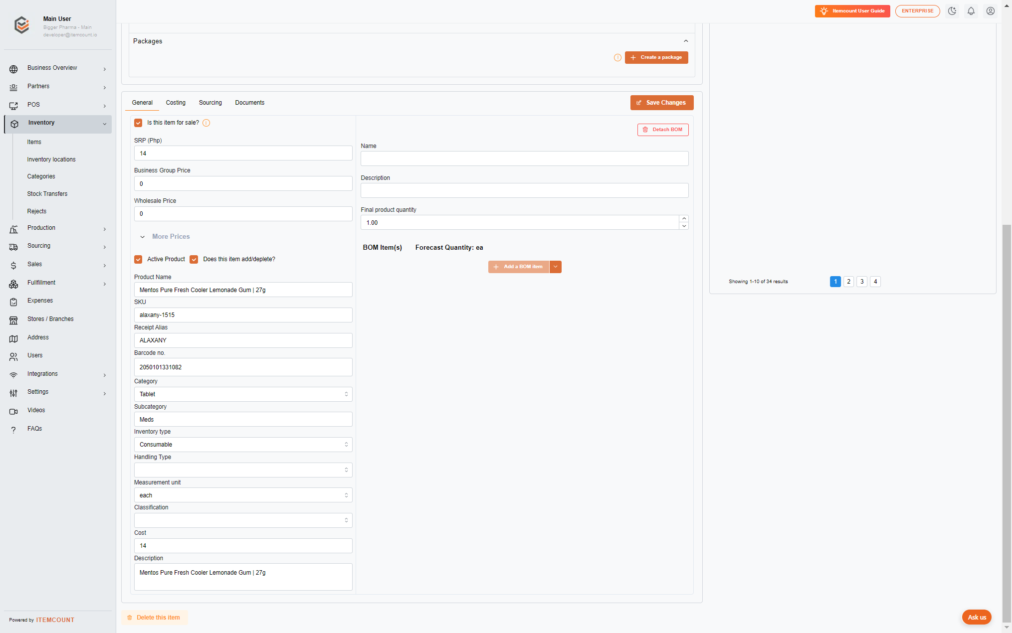Switch to the Sourcing tab
This screenshot has height=633, width=1012.
tap(210, 103)
